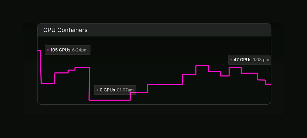Click the plateau just before the drop to zero
Screen dimensions: 307x138
82,67
